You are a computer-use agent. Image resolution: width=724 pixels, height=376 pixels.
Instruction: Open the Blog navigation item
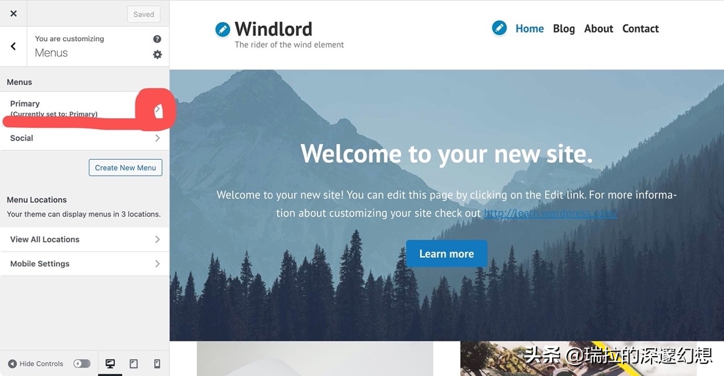tap(564, 29)
